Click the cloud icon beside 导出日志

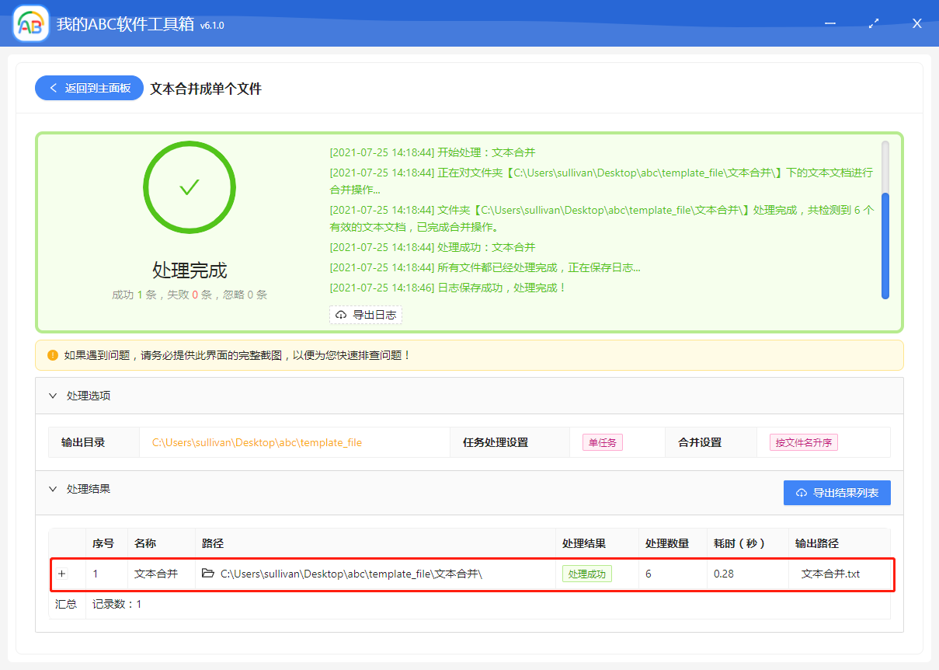click(x=341, y=315)
